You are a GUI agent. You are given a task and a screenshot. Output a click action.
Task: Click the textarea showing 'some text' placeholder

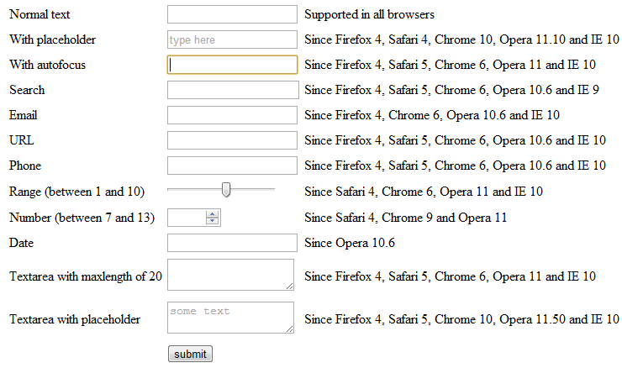pyautogui.click(x=229, y=318)
